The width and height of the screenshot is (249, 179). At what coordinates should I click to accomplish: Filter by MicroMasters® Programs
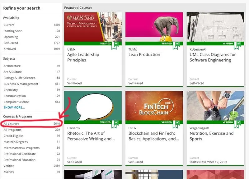pos(32,148)
